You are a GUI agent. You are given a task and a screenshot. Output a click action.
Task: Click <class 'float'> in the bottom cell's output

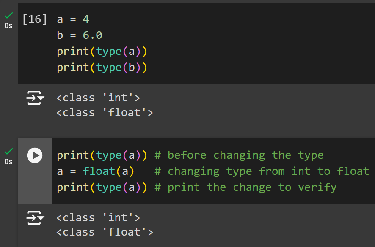105,232
